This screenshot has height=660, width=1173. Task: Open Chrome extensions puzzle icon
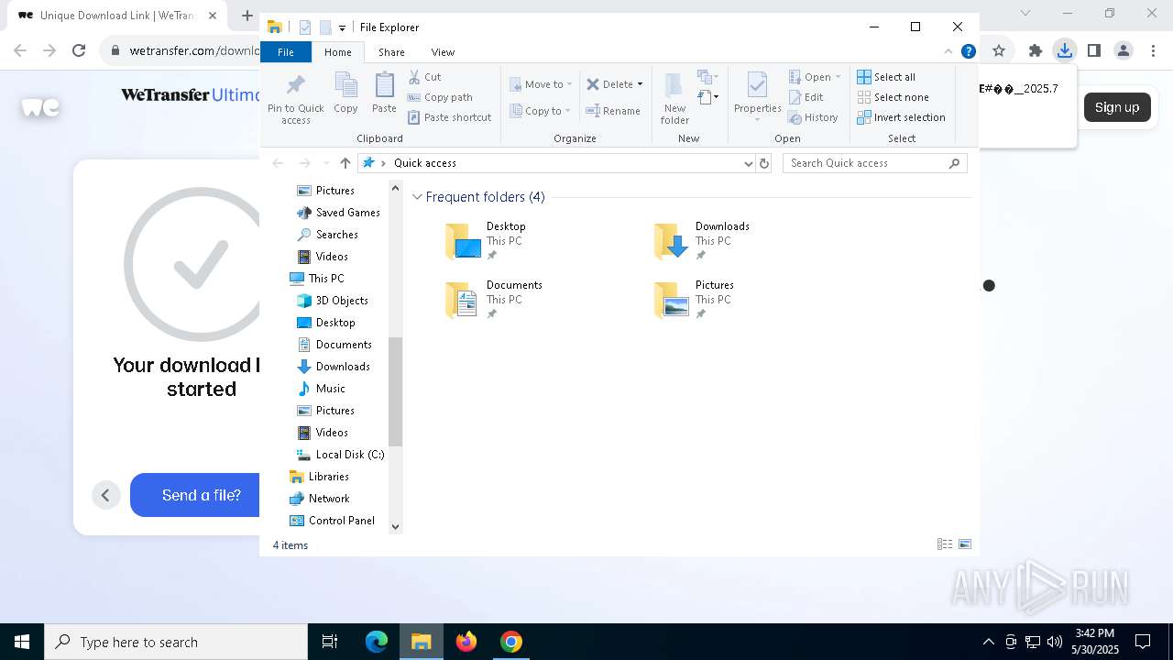[x=1035, y=51]
